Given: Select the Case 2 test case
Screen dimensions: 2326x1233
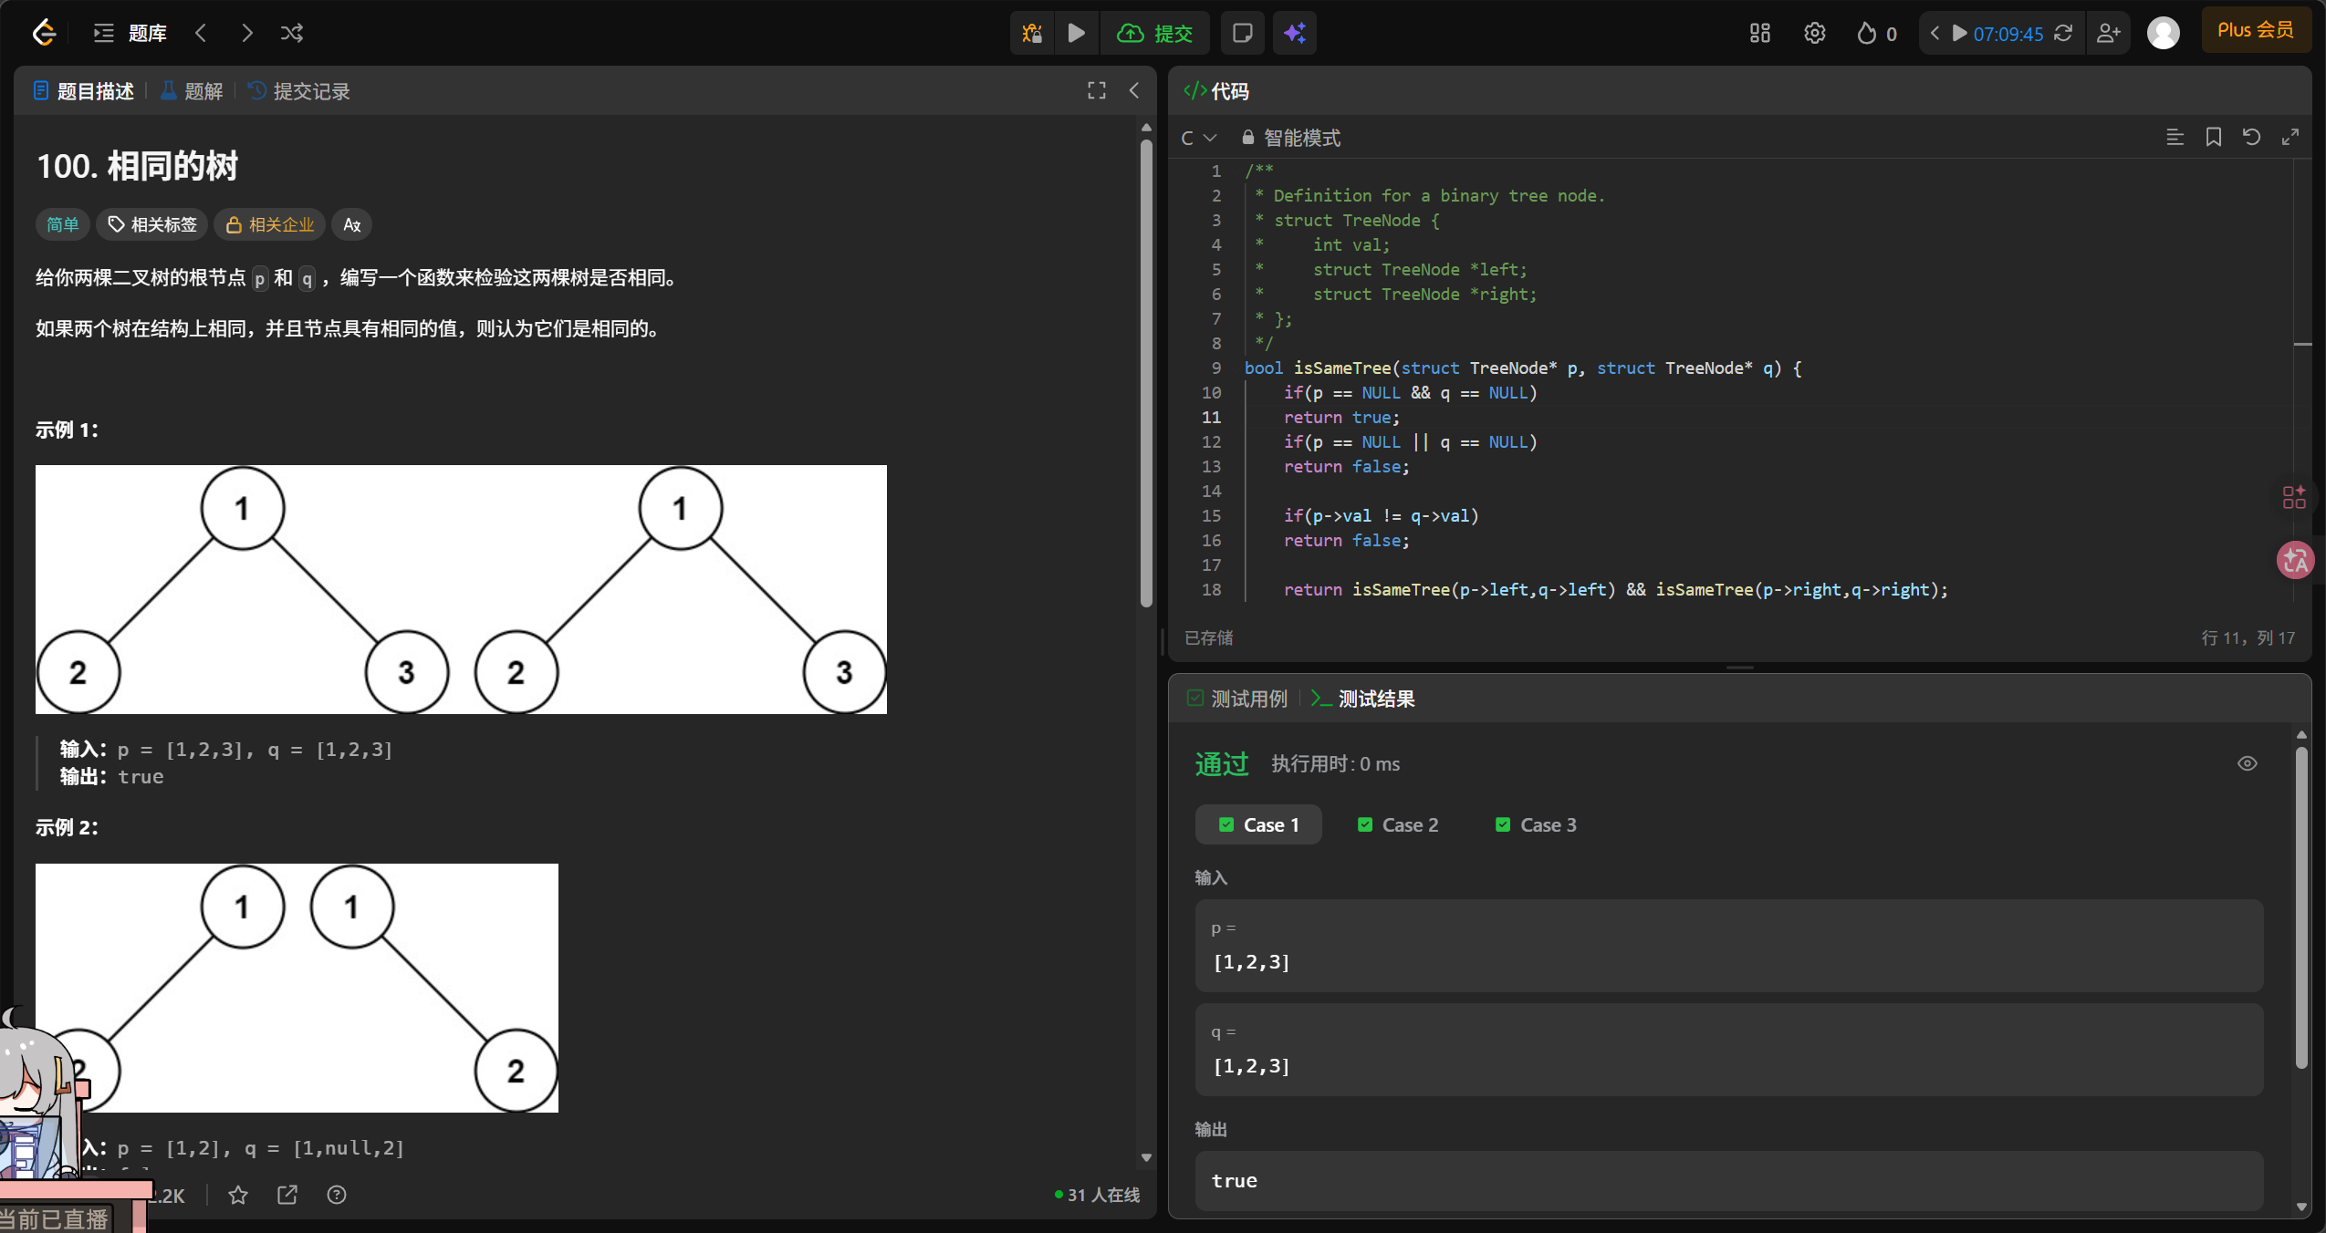Looking at the screenshot, I should pos(1397,824).
